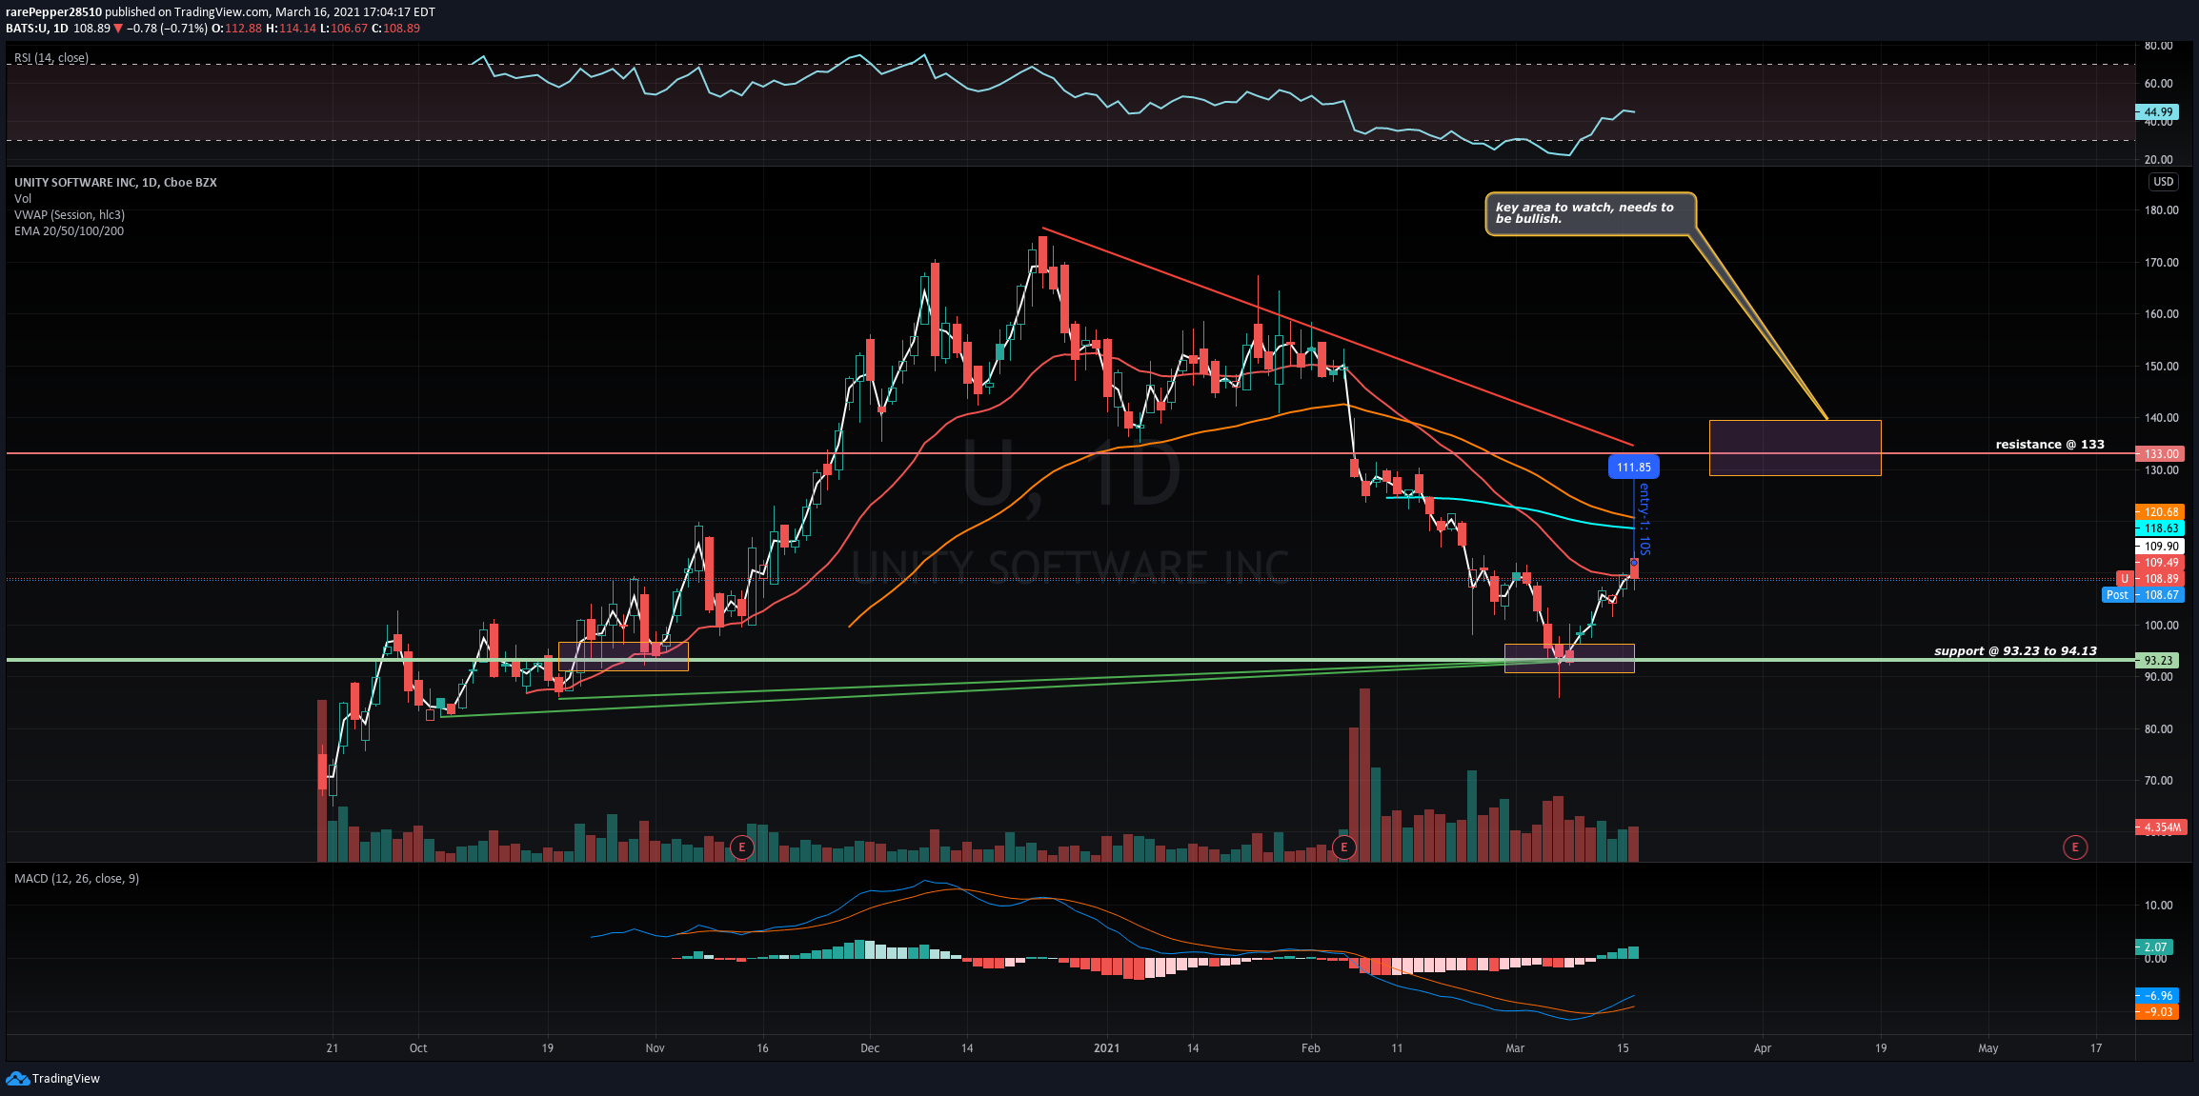Select the Vol indicator legend
This screenshot has height=1096, width=2199.
pos(23,198)
